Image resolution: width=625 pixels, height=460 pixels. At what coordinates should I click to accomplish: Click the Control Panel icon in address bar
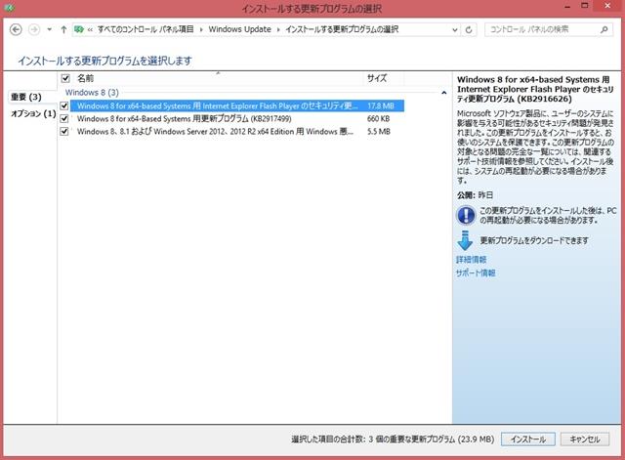coord(79,29)
